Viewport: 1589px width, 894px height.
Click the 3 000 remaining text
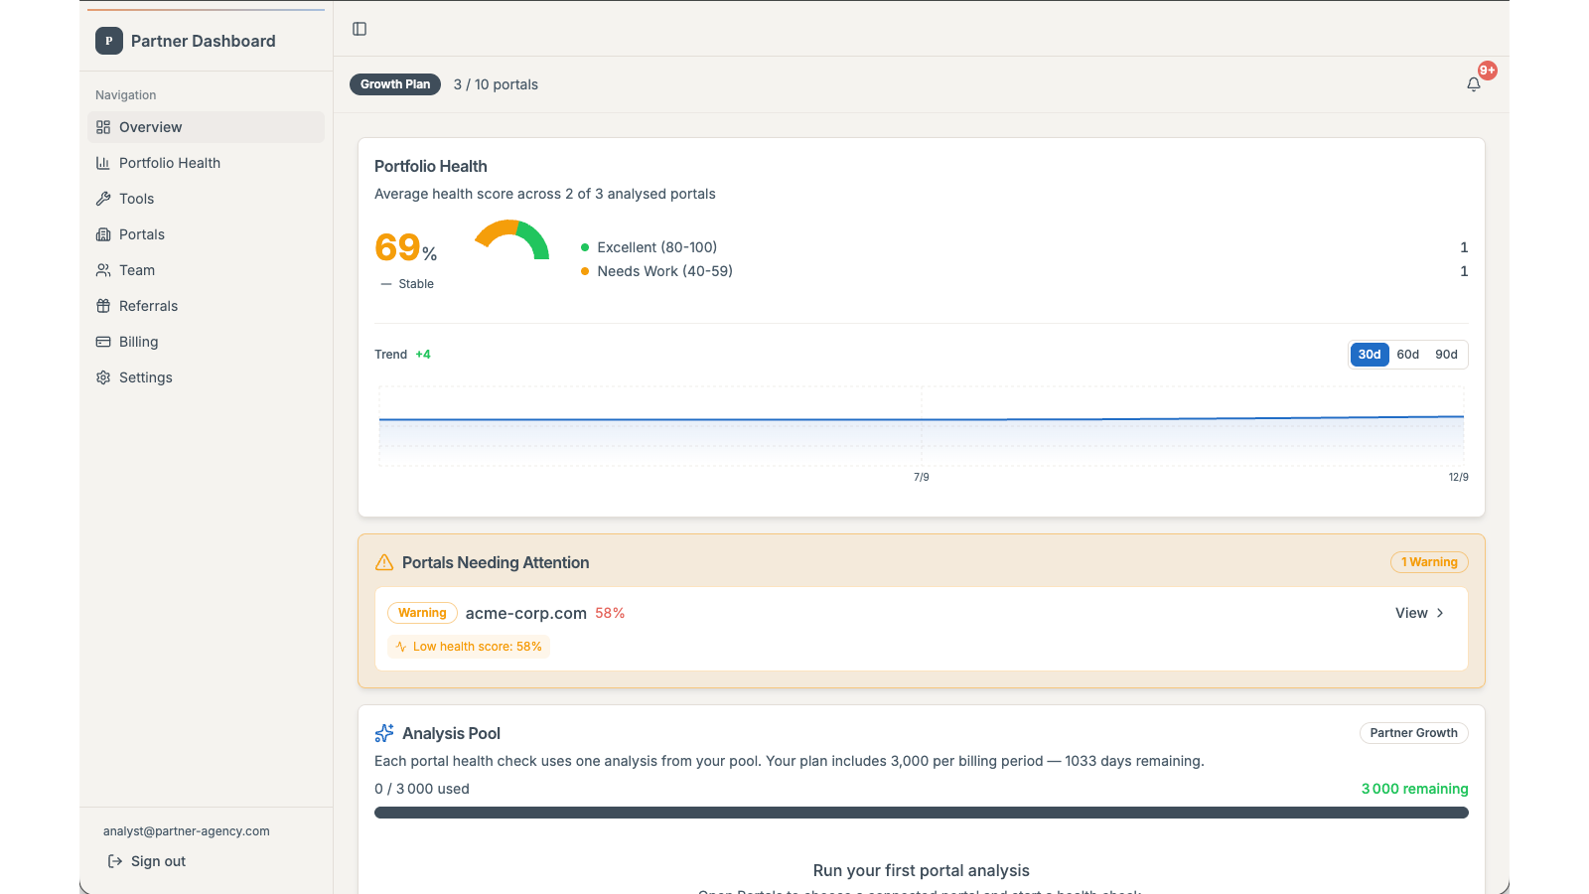click(1414, 789)
